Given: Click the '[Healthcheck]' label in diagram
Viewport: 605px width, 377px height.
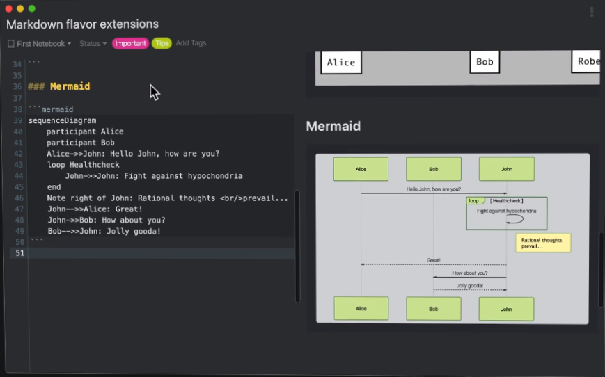Looking at the screenshot, I should [506, 201].
